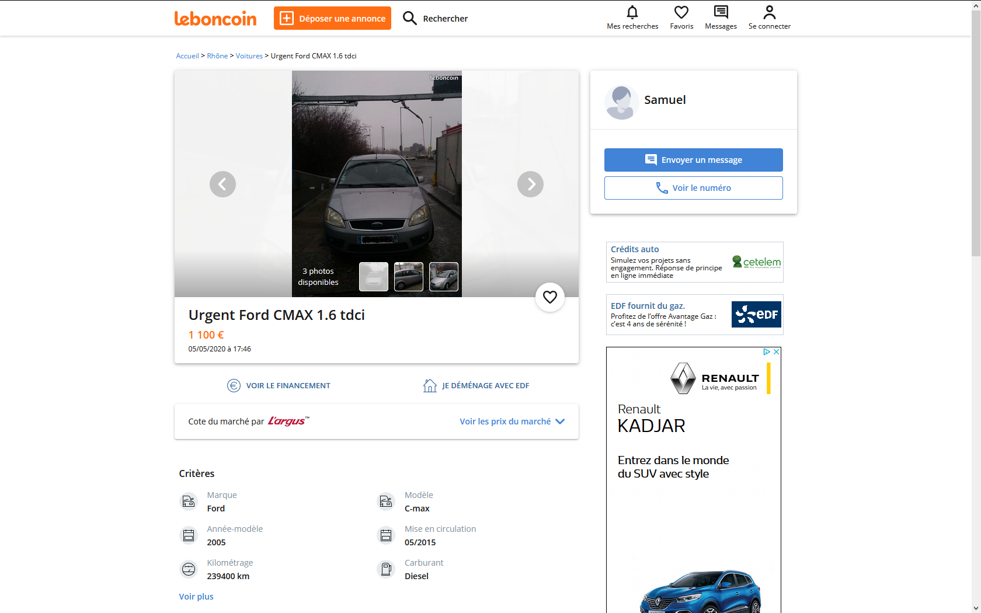Click the Mise en circulation calendar icon

click(x=386, y=535)
